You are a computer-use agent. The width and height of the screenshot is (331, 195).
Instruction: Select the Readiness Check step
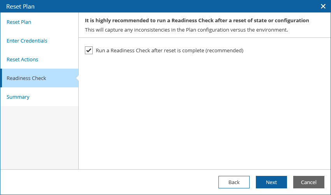[26, 78]
